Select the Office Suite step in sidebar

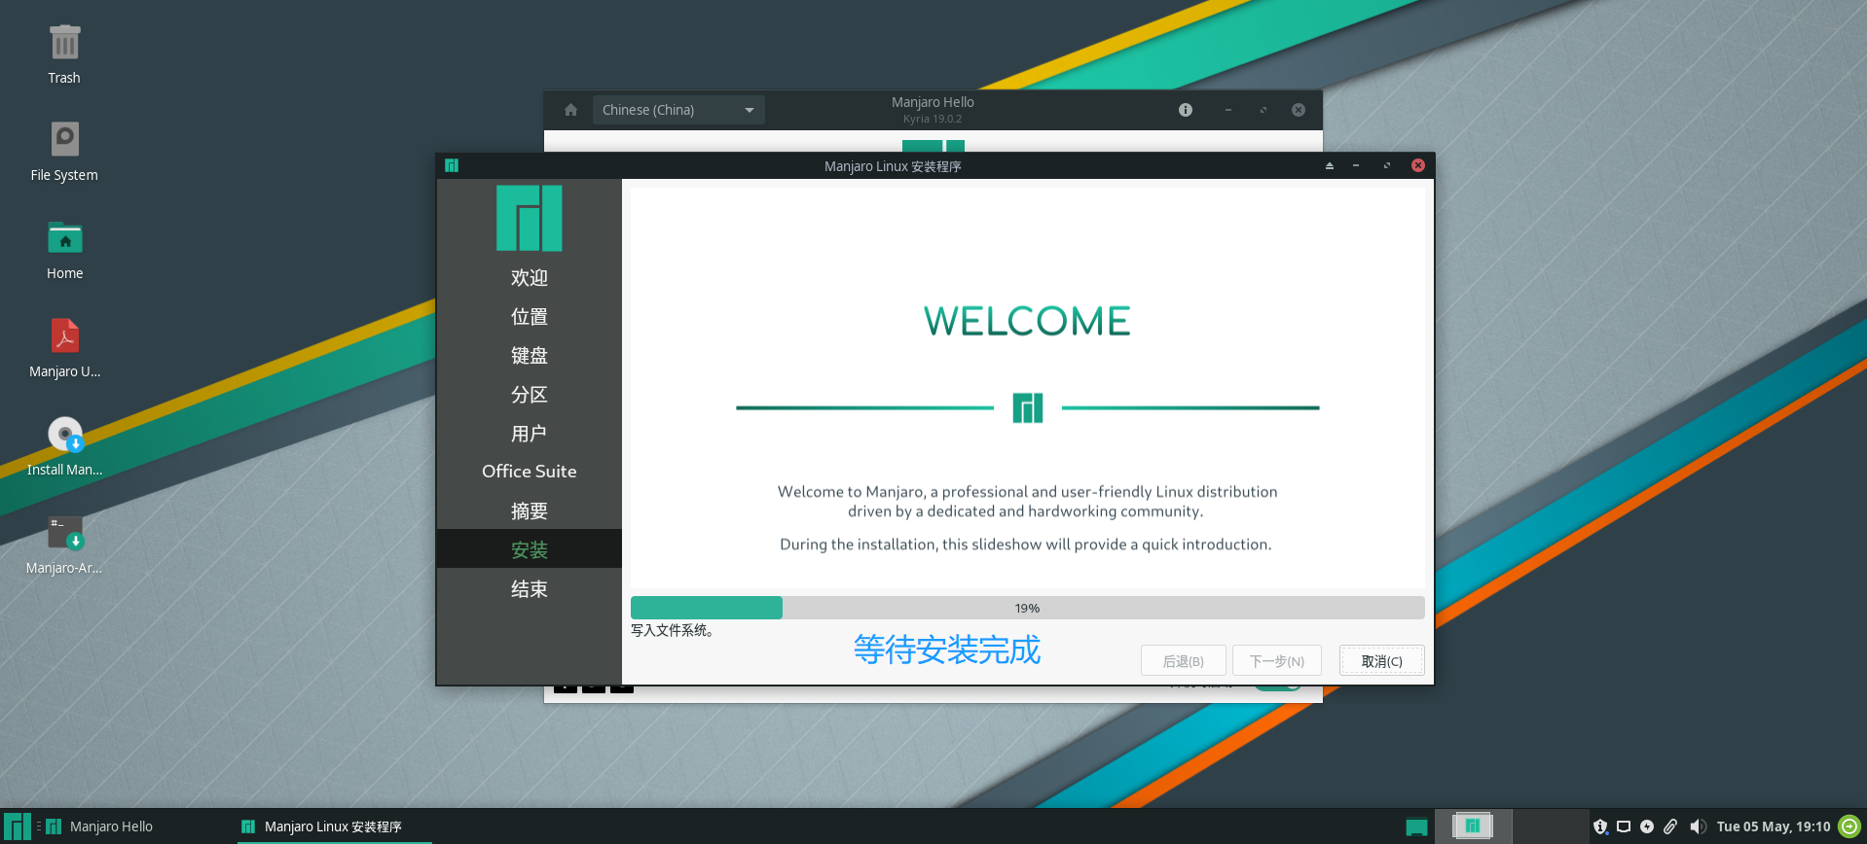530,472
